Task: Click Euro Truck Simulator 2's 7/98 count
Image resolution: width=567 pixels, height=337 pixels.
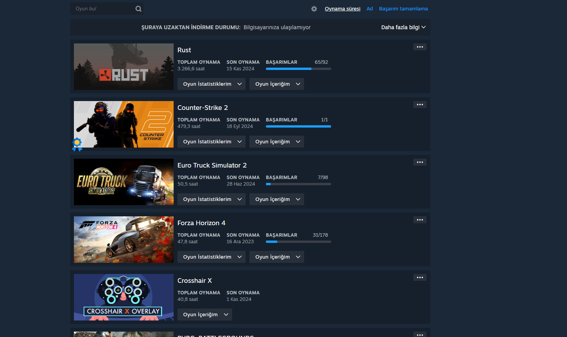Action: [323, 178]
